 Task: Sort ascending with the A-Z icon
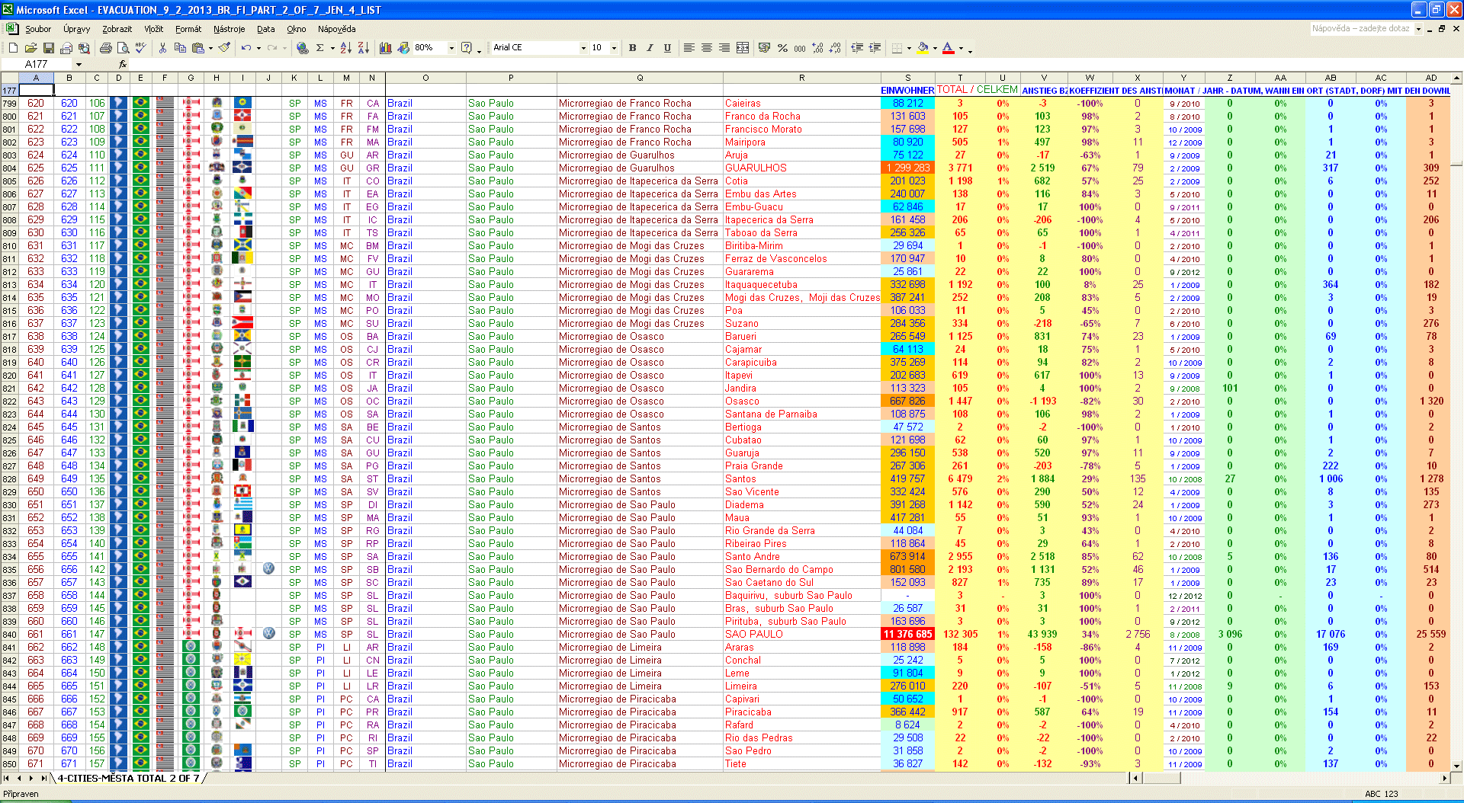click(345, 48)
